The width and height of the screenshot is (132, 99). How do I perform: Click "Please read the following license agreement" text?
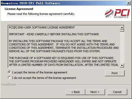pyautogui.click(x=41, y=14)
